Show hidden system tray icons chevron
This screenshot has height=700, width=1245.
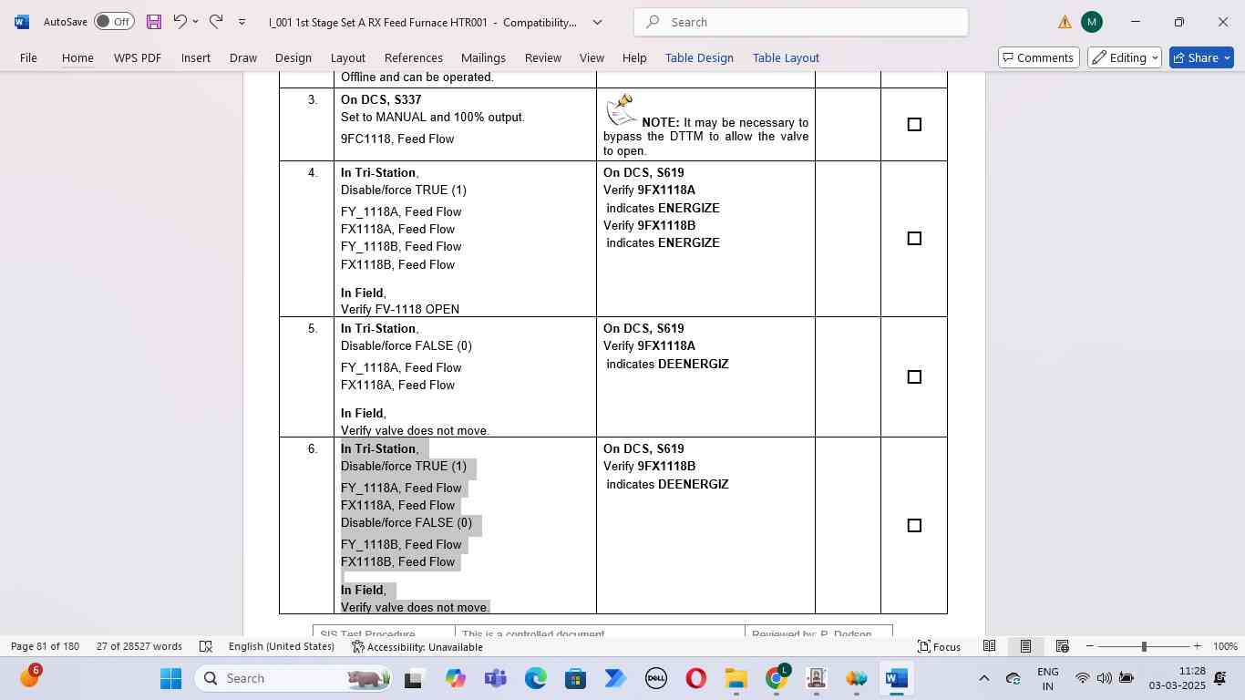(983, 678)
